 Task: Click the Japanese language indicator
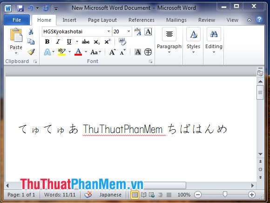(x=110, y=195)
